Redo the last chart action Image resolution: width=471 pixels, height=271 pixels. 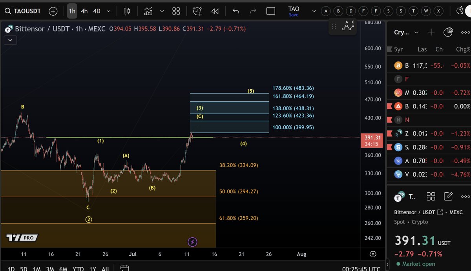point(252,11)
